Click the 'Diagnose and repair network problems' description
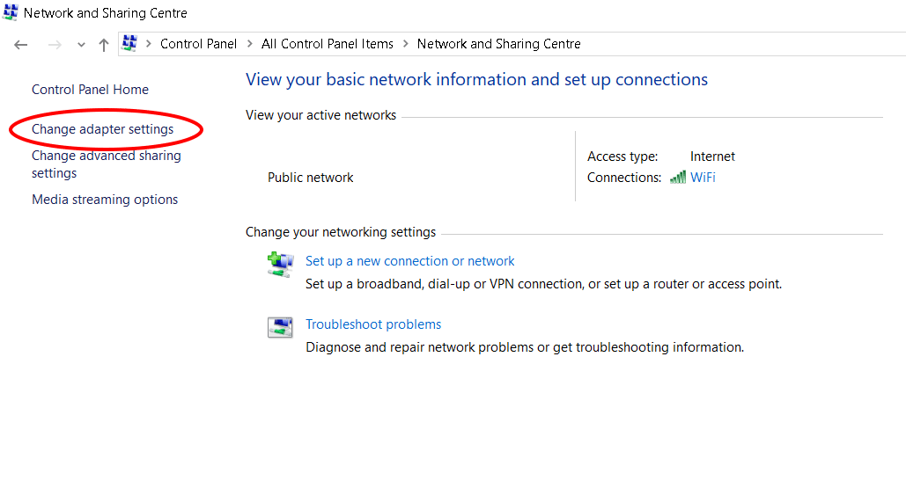Screen dimensions: 906x495 click(525, 347)
